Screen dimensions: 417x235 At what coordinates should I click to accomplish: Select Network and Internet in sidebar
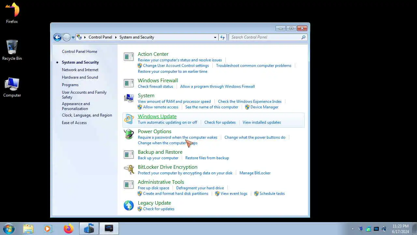point(80,70)
